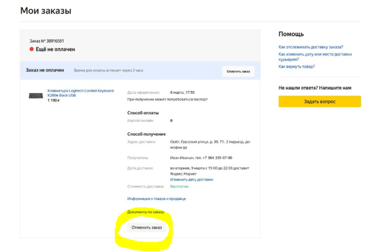Open 'Документы по заказу' link
The image size is (386, 251).
click(146, 212)
